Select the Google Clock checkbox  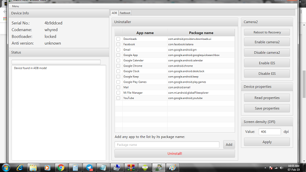[118, 71]
